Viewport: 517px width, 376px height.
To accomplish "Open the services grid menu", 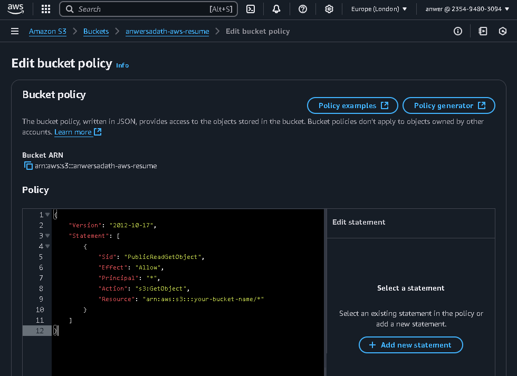I will tap(46, 9).
